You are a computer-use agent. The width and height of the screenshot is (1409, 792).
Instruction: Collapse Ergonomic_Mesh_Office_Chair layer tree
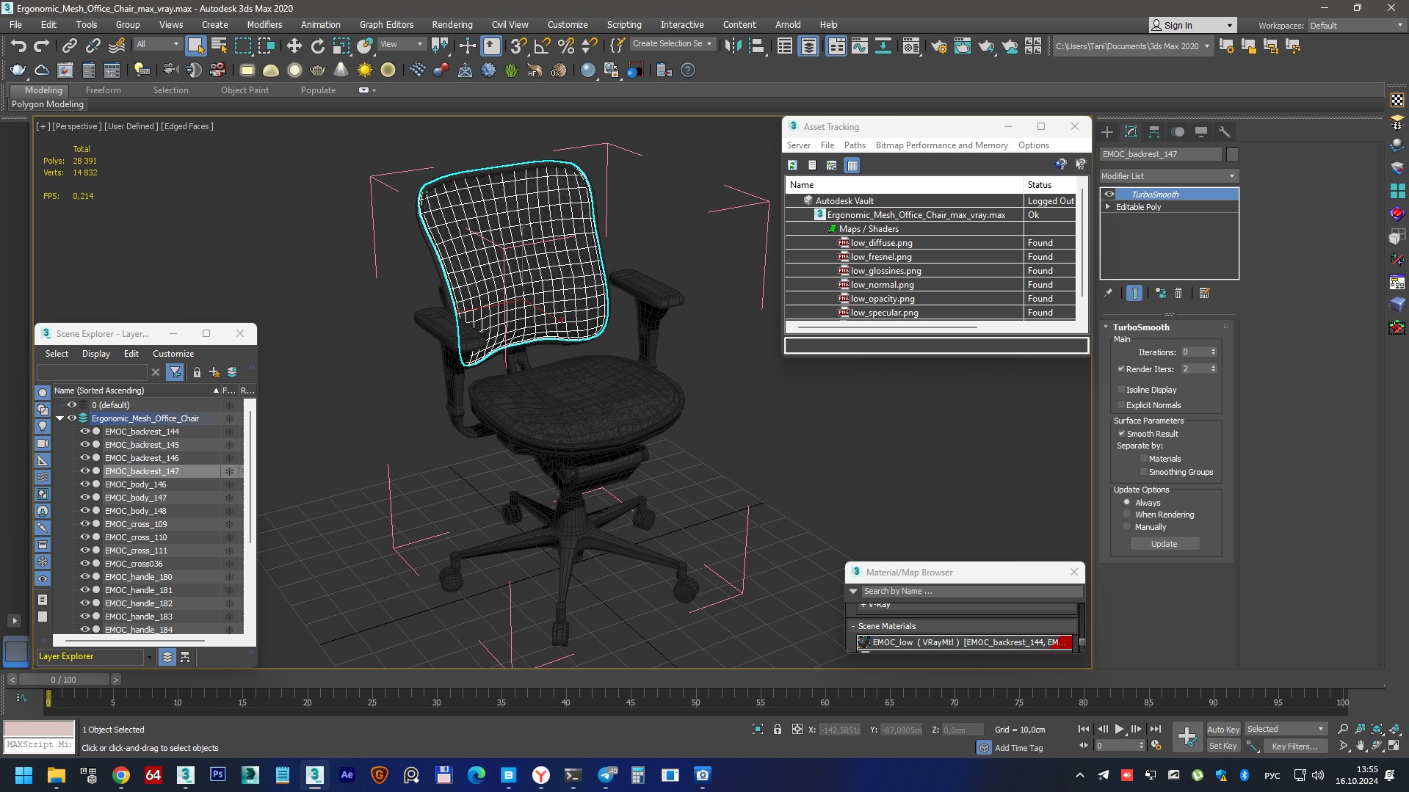point(60,418)
